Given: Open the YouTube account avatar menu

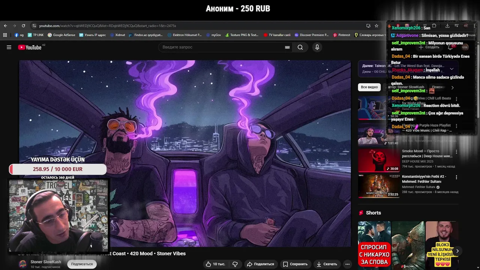Looking at the screenshot, I should [465, 47].
